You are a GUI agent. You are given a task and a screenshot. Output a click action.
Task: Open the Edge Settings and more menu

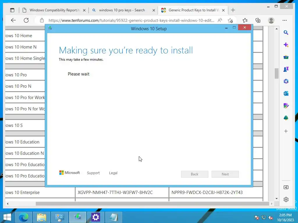coord(285,20)
